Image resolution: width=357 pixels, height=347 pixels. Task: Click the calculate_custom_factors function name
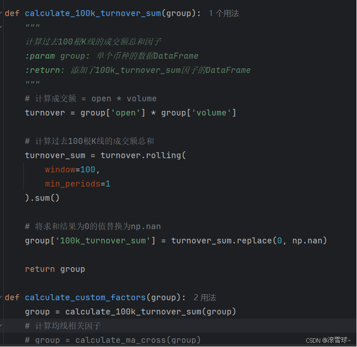tap(85, 298)
